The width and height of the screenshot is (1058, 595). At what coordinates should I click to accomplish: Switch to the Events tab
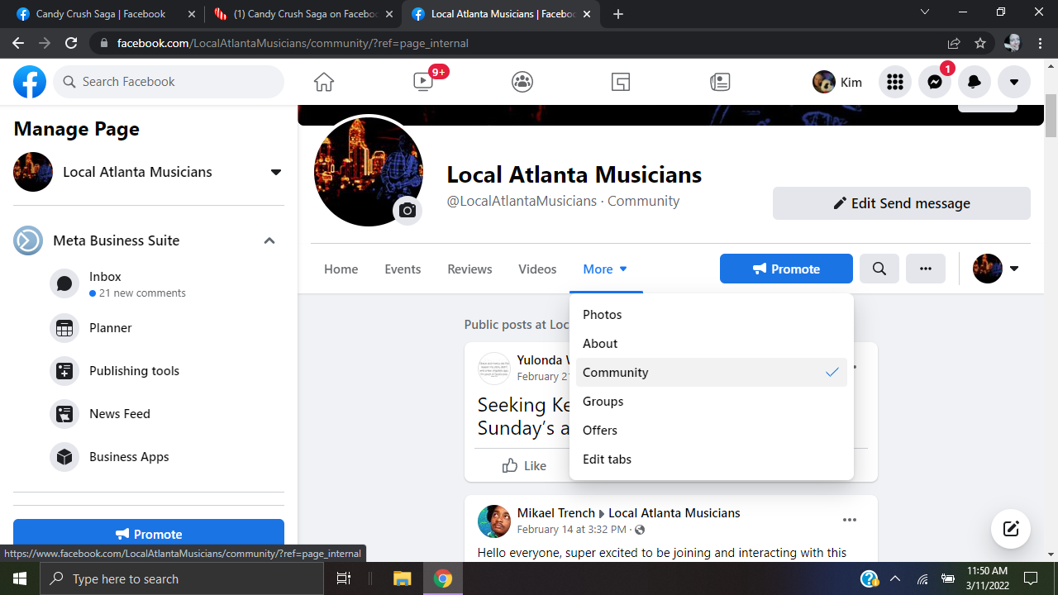[403, 269]
